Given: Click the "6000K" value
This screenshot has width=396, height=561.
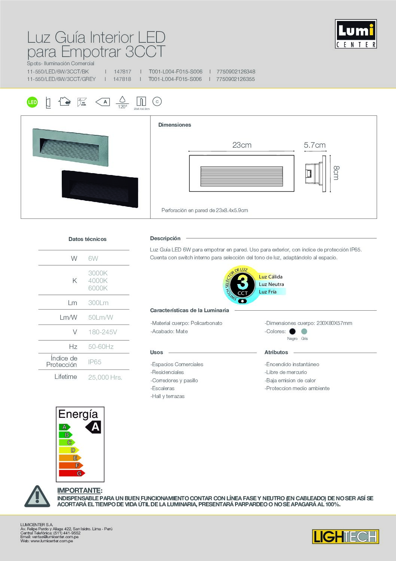Looking at the screenshot, I should [98, 288].
